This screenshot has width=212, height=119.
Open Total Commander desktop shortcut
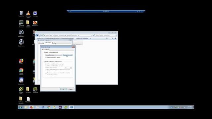point(21,81)
